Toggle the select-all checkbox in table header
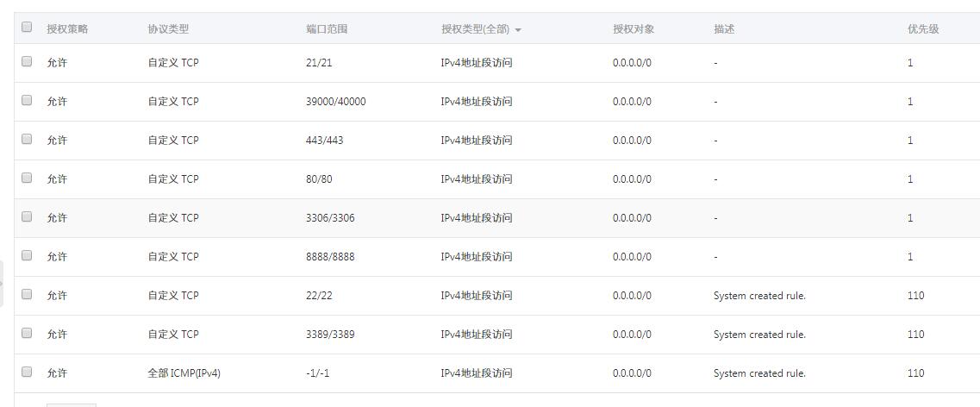Screen dimensions: 980x407 [26, 27]
